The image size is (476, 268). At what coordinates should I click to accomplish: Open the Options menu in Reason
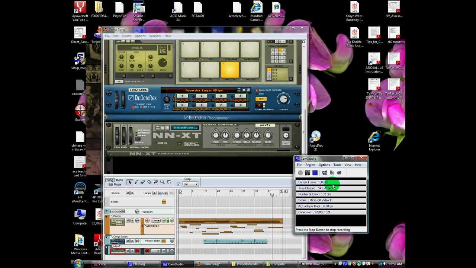(140, 36)
